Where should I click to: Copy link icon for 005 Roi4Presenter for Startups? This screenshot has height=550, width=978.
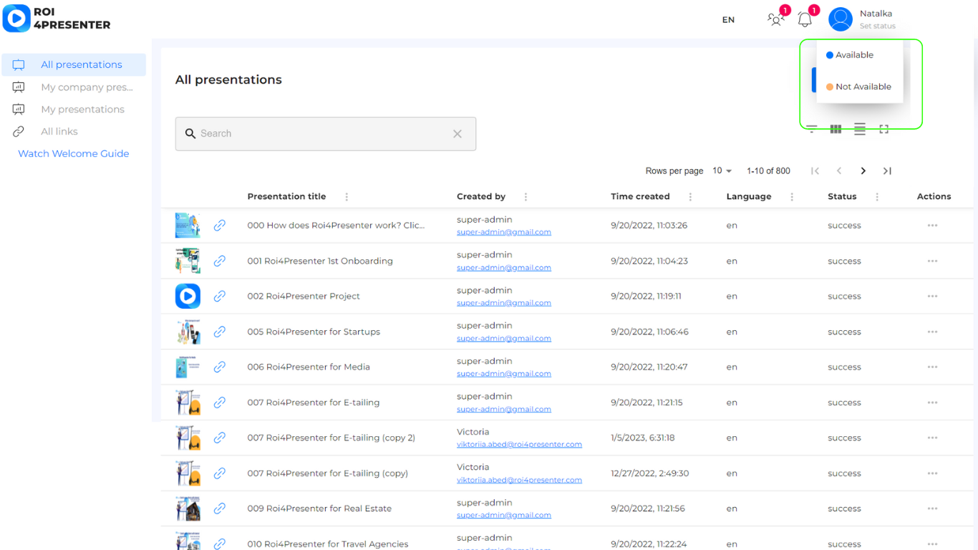[x=220, y=332]
